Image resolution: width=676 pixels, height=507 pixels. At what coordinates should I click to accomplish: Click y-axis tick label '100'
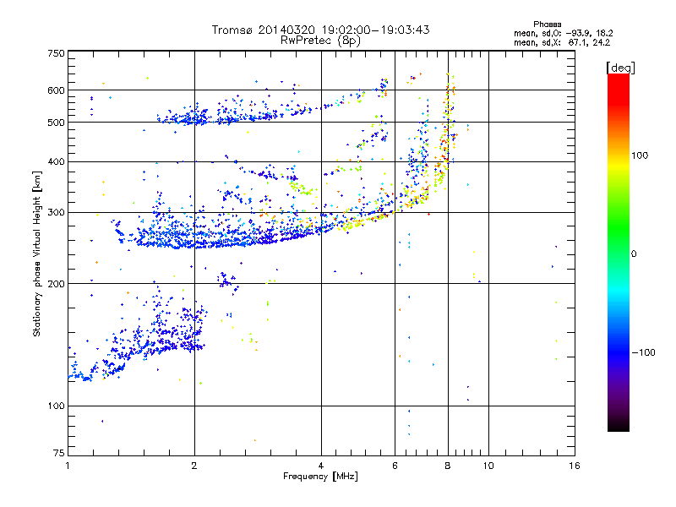point(56,406)
